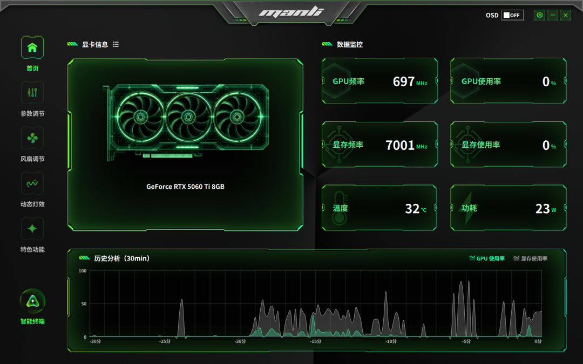This screenshot has width=583, height=364.
Task: Click the 显存频率 7001 MHz card
Action: (x=379, y=145)
